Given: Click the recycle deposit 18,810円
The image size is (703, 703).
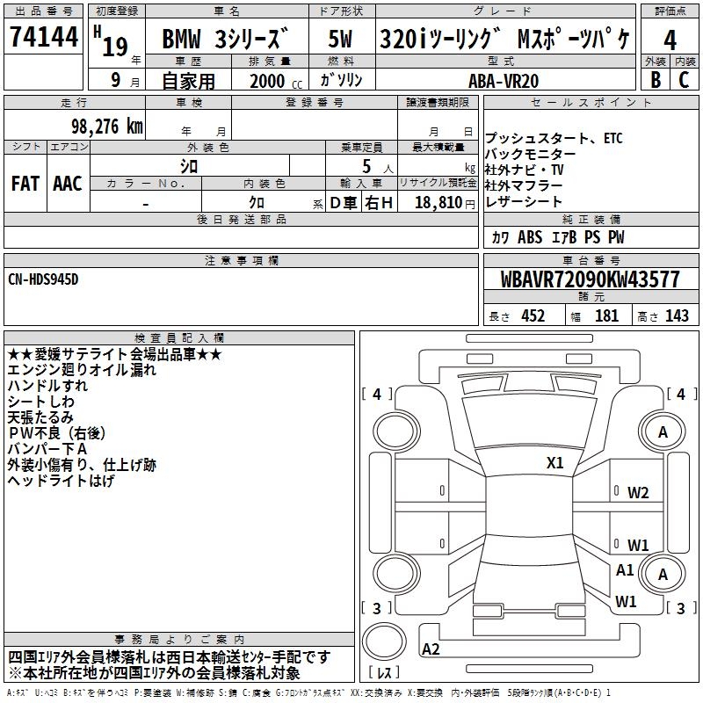Looking at the screenshot, I should click(x=445, y=203).
